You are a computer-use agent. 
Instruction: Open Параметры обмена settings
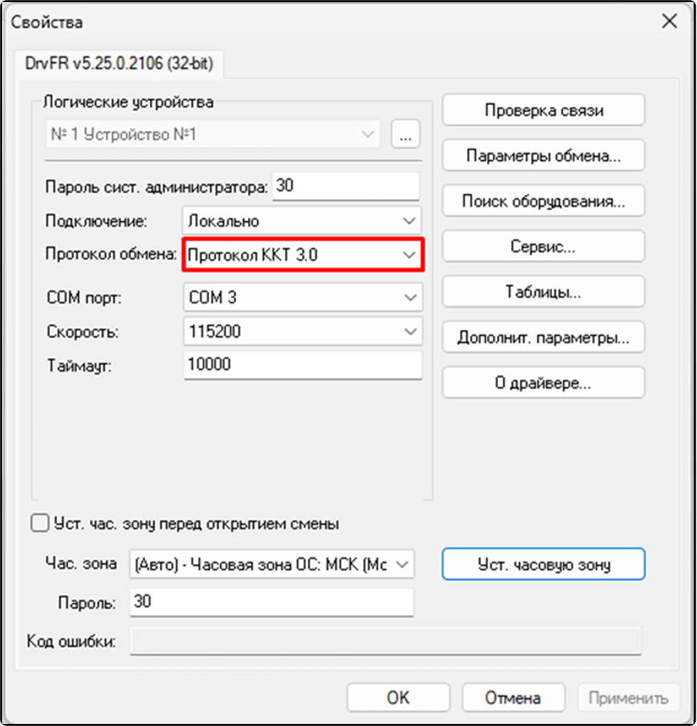tap(544, 155)
